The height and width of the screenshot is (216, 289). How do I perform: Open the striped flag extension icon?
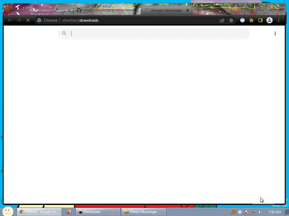pyautogui.click(x=242, y=20)
